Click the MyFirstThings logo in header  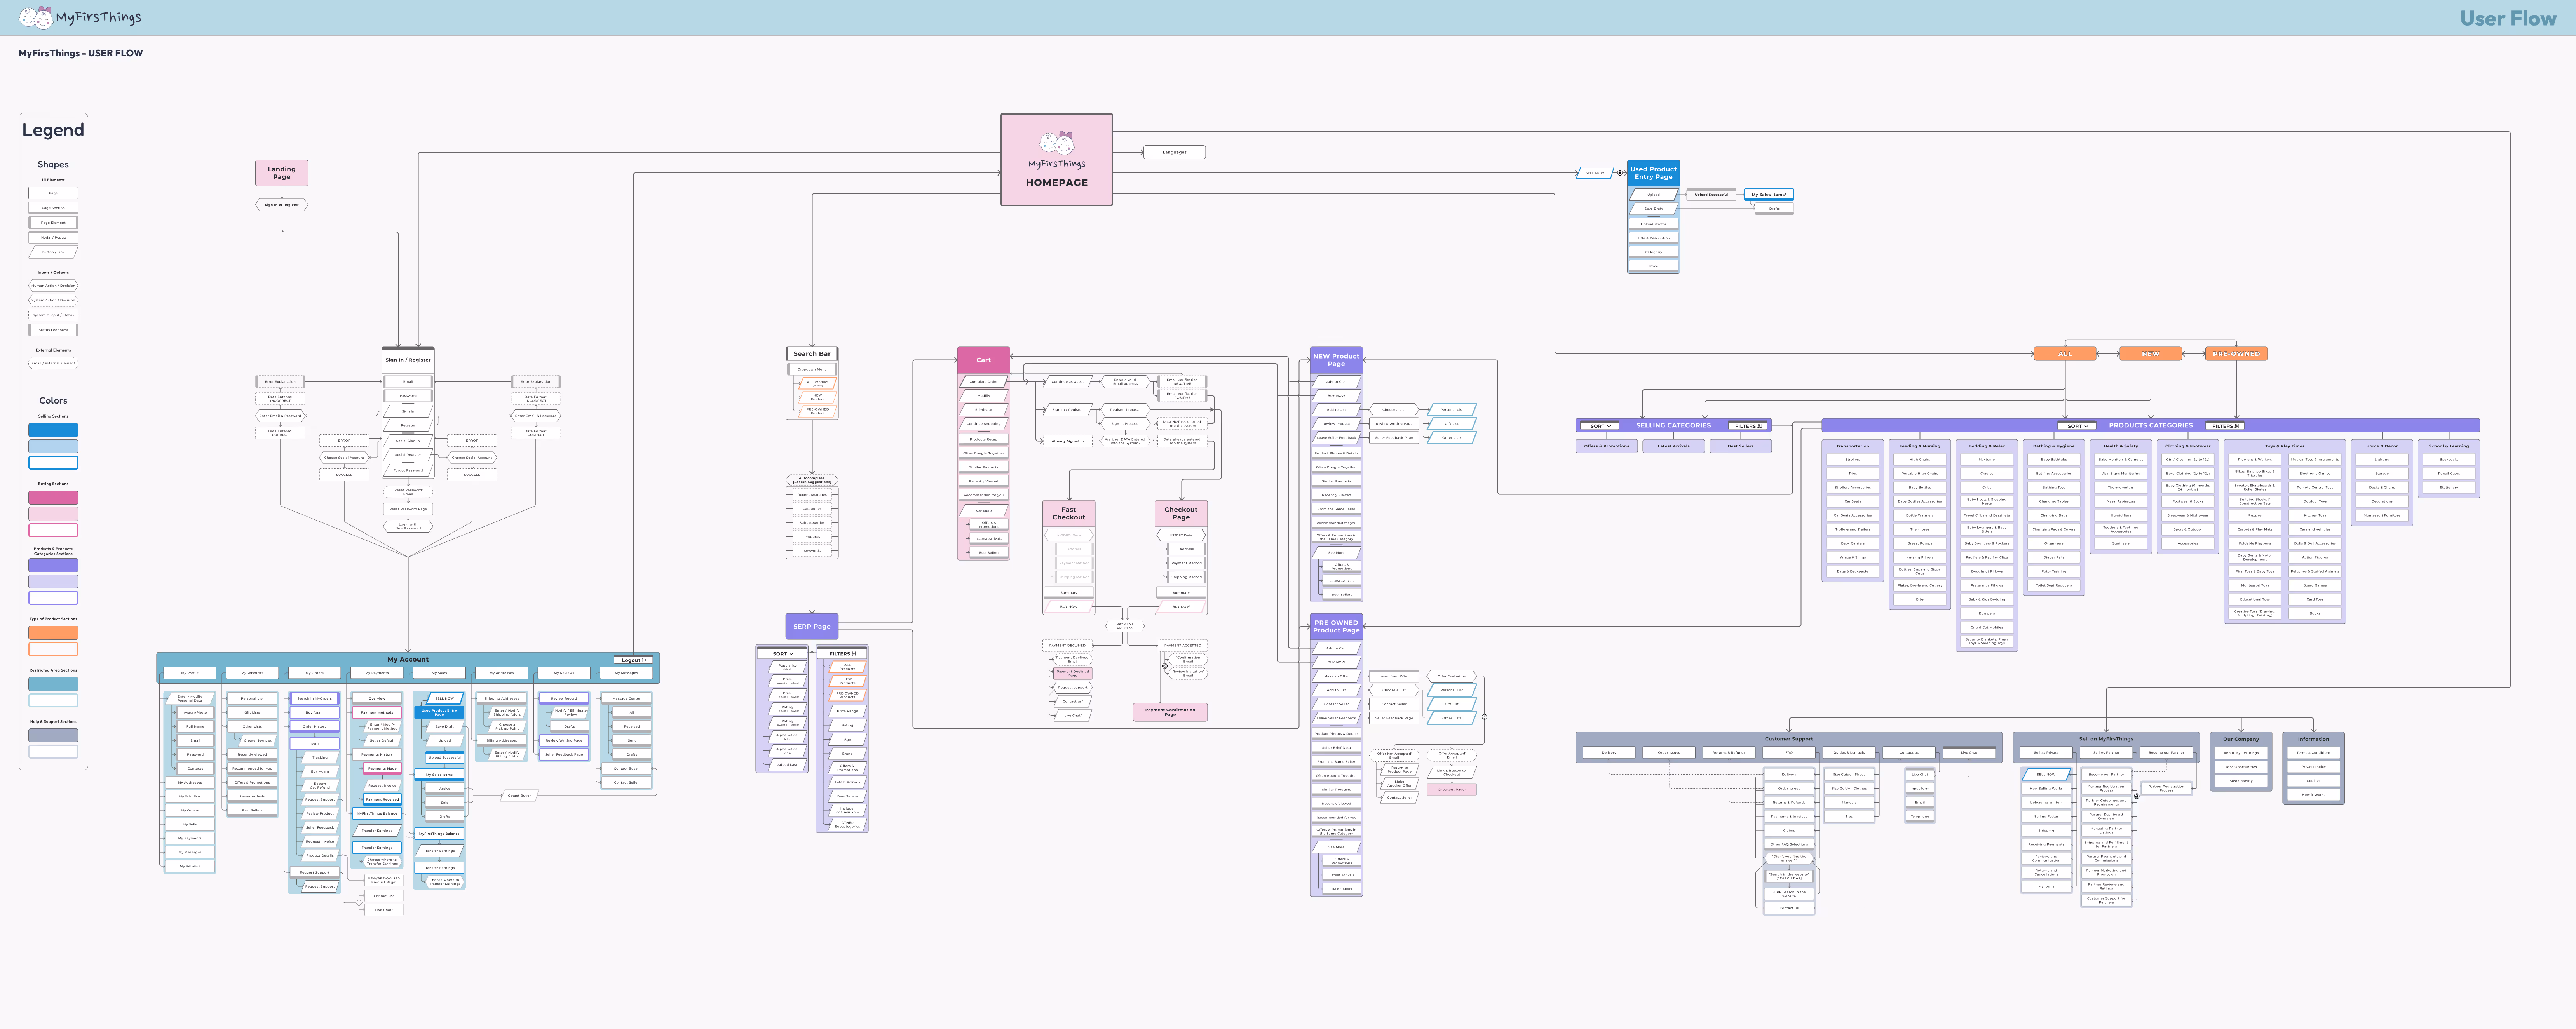point(80,17)
